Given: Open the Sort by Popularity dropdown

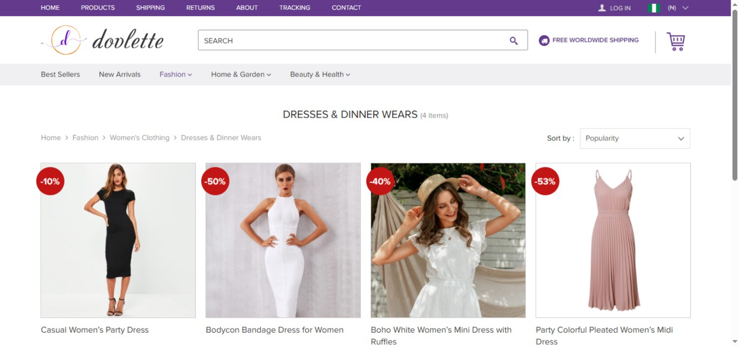Looking at the screenshot, I should pyautogui.click(x=634, y=138).
